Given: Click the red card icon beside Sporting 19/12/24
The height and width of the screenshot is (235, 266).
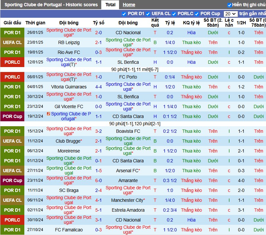Looking at the screenshot, I should tap(48, 114).
